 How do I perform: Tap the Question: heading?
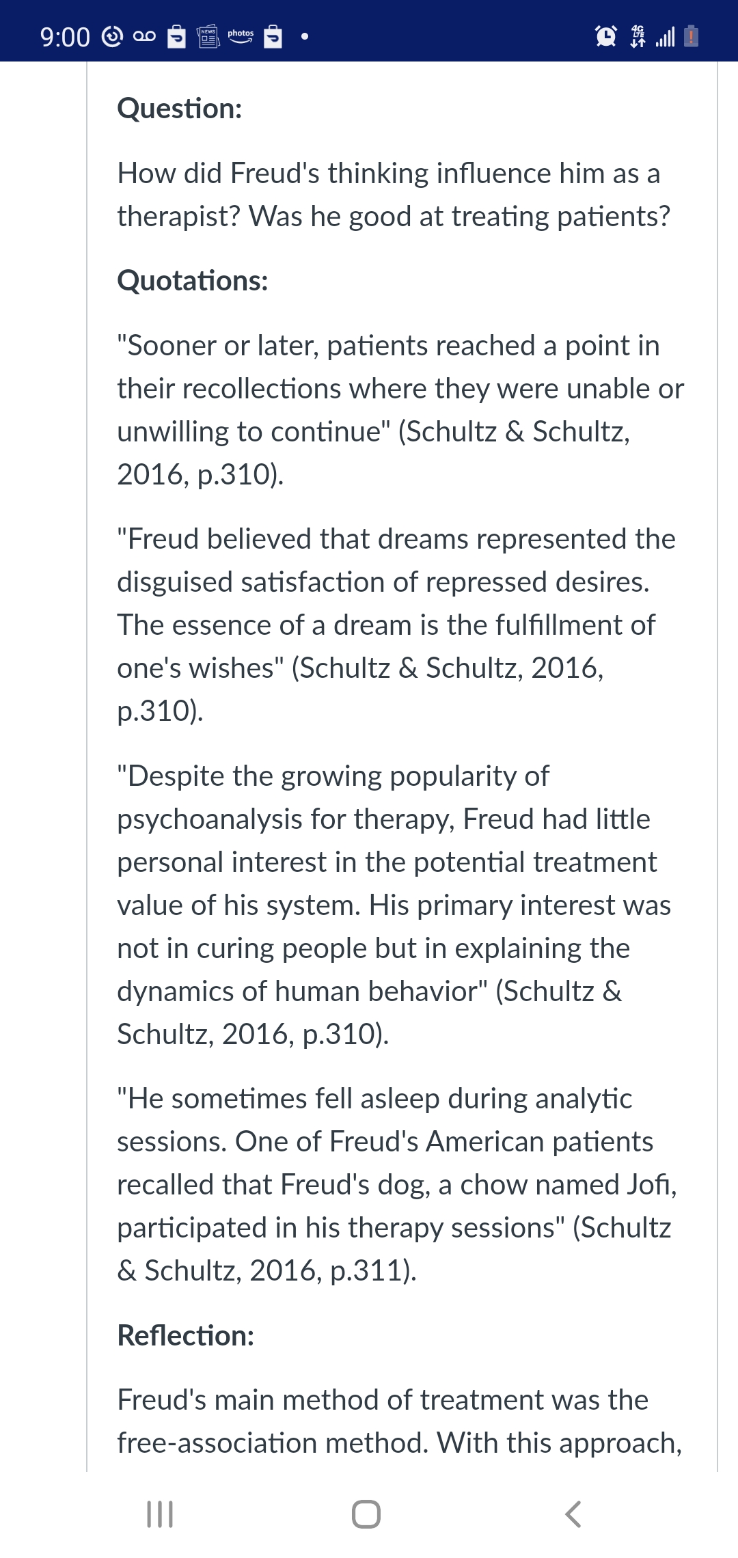click(x=180, y=109)
